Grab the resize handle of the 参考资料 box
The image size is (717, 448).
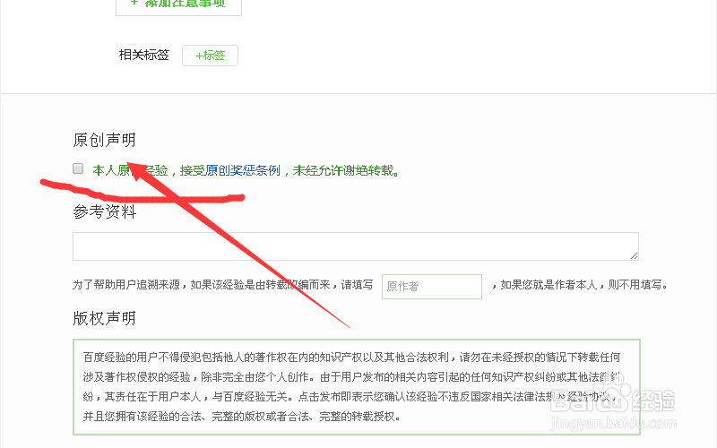point(634,255)
